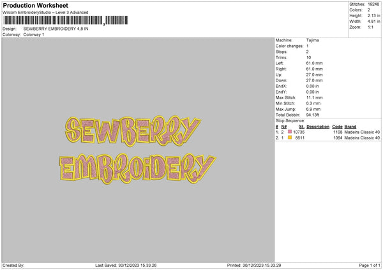Click the 'EndY:' label
The image size is (383, 270).
point(281,92)
